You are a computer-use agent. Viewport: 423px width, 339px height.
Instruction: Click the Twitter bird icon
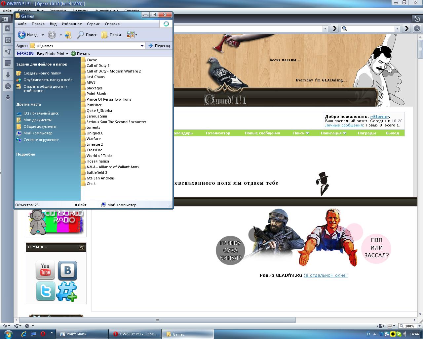(x=45, y=291)
